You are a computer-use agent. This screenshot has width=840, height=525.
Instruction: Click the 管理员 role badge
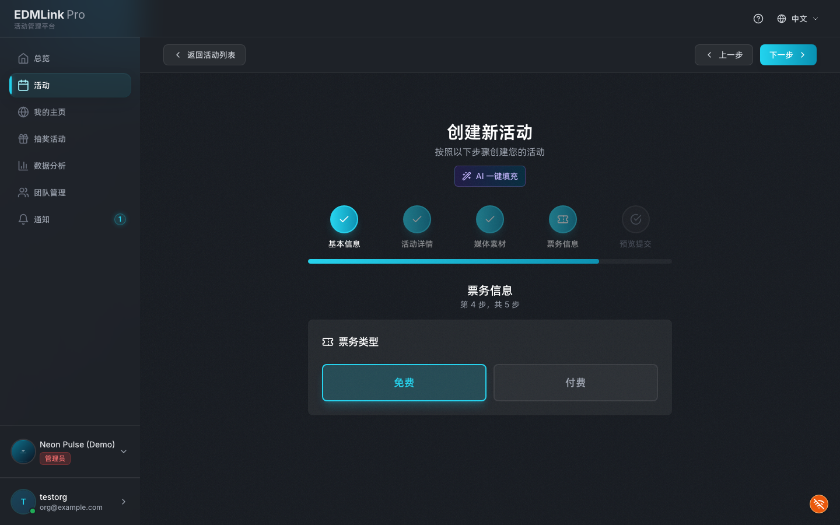pyautogui.click(x=55, y=459)
